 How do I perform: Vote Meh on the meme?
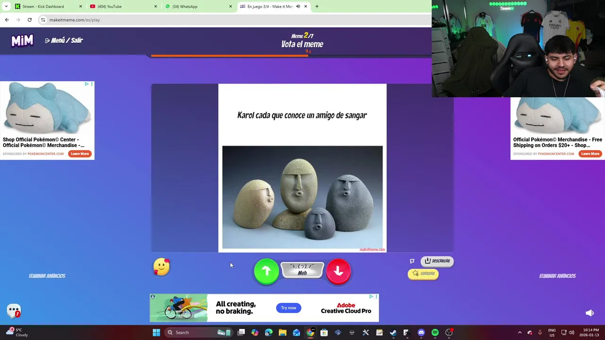pyautogui.click(x=302, y=270)
